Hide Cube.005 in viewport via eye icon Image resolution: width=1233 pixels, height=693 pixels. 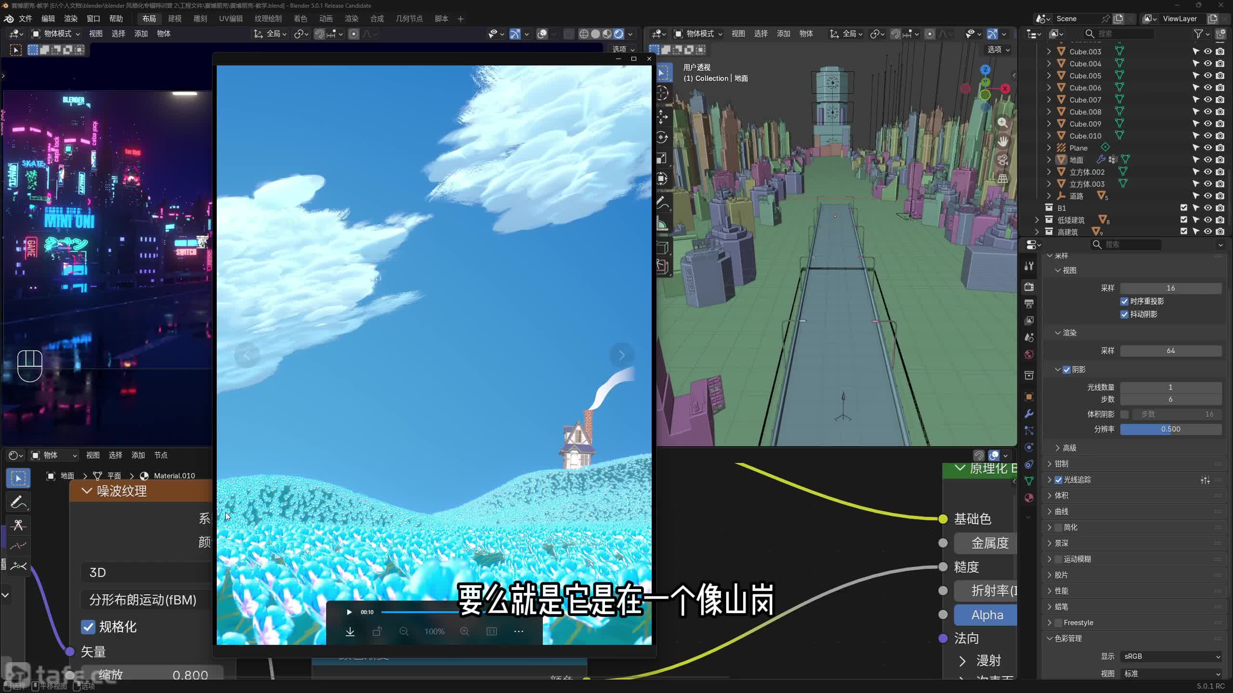[x=1208, y=76]
